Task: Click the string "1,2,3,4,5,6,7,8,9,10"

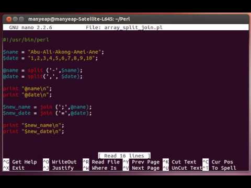Action: (61, 58)
